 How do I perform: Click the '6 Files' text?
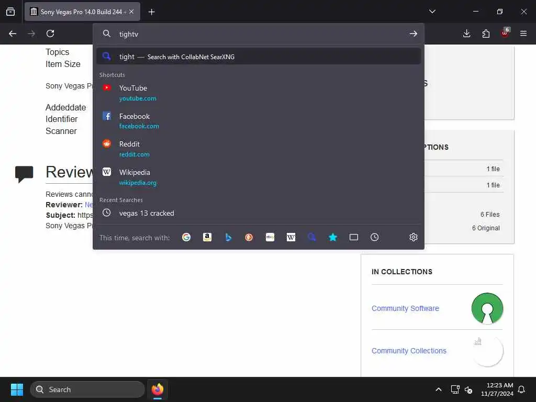[x=490, y=214]
